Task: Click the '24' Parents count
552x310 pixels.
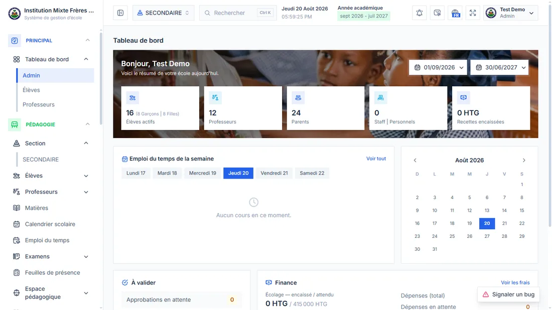Action: pos(296,113)
